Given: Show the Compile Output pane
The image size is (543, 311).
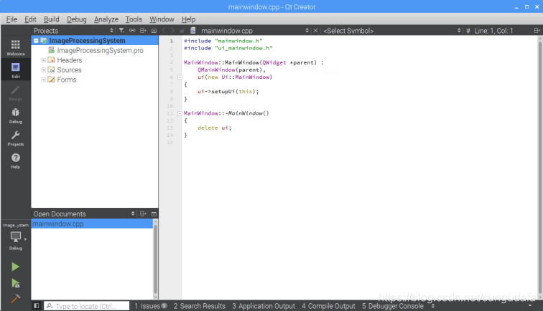Looking at the screenshot, I should (x=328, y=306).
